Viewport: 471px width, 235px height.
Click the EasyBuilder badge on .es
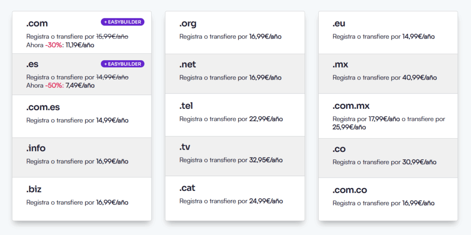tap(122, 64)
